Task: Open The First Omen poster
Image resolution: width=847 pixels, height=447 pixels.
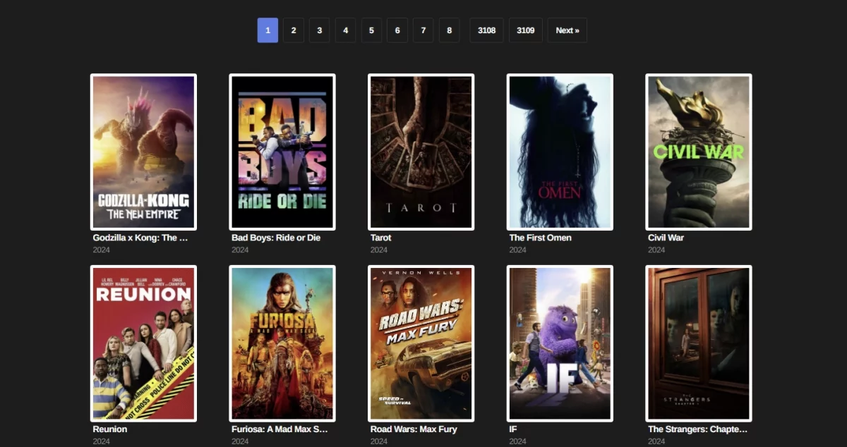Action: point(560,152)
